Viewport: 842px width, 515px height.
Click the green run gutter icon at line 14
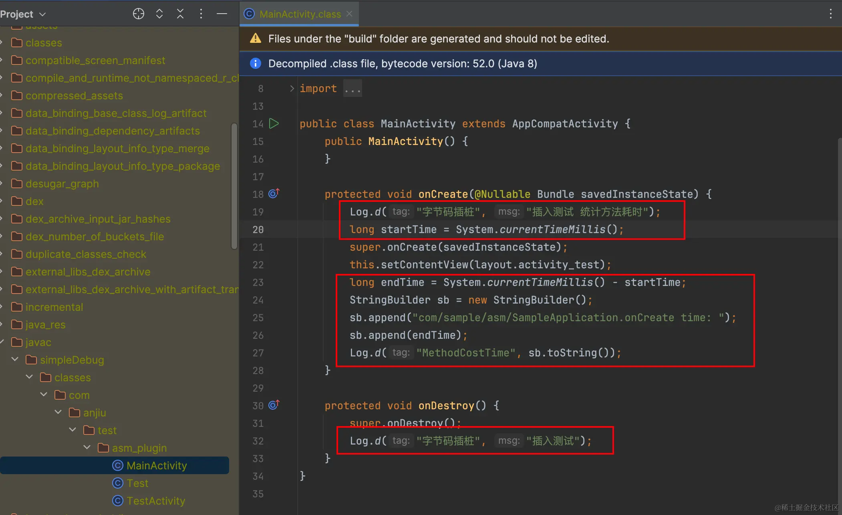tap(274, 123)
